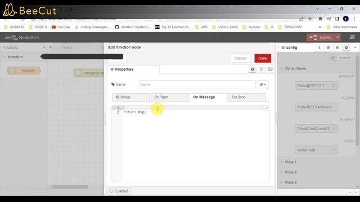This screenshot has height=202, width=360.
Task: Open node description document icon
Action: 261,69
